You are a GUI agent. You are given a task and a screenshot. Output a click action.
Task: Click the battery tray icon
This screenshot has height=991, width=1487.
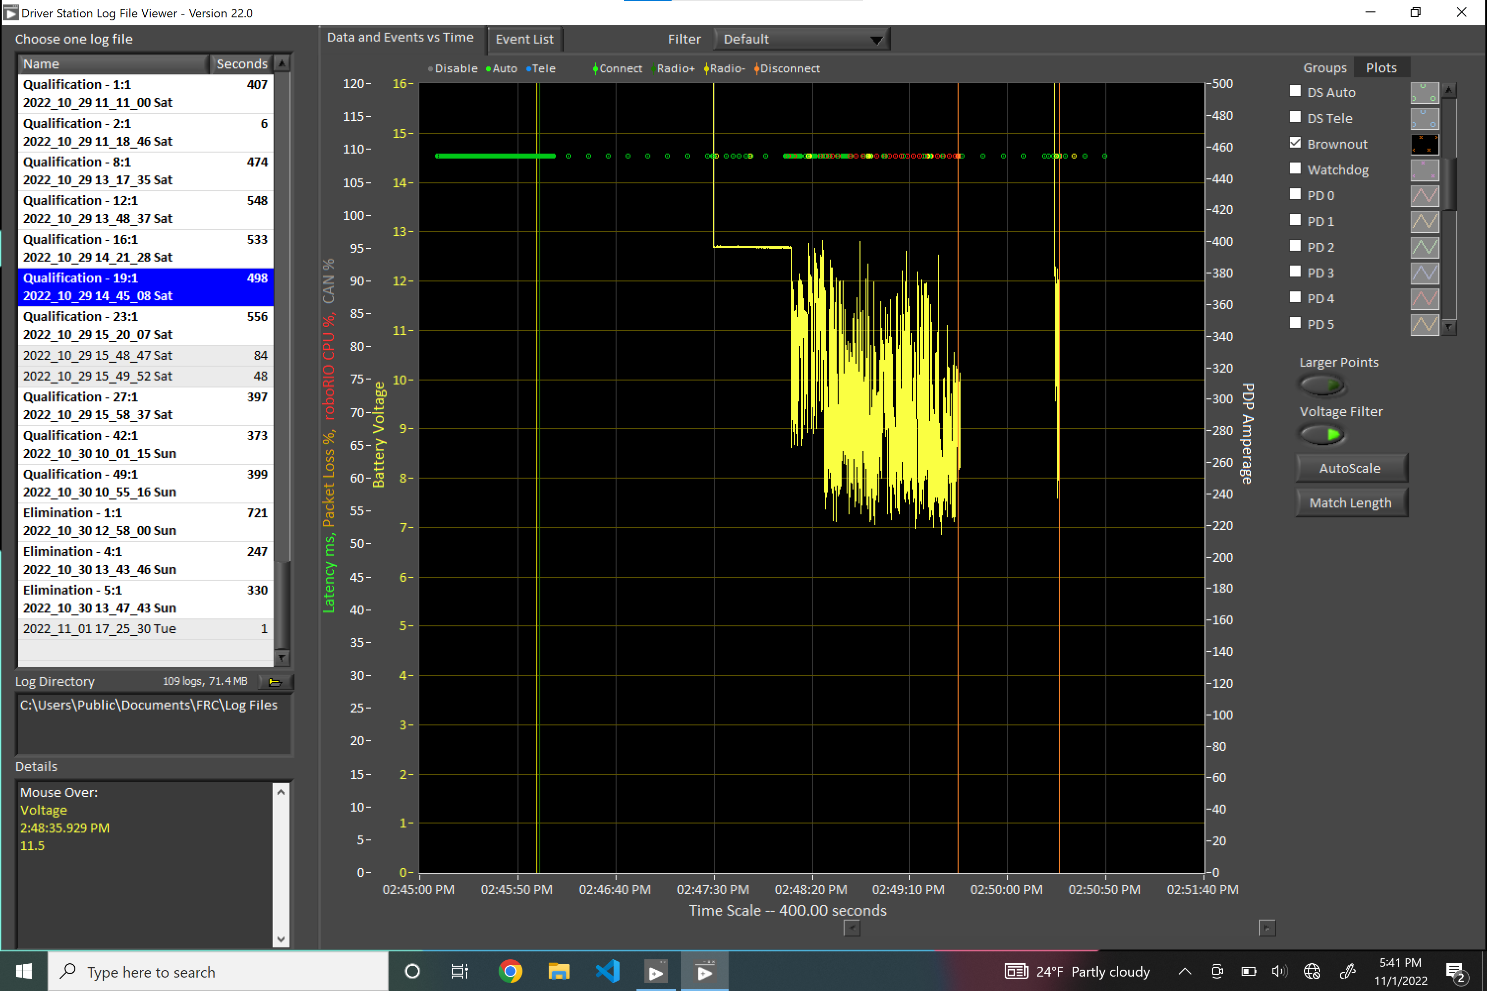coord(1249,972)
